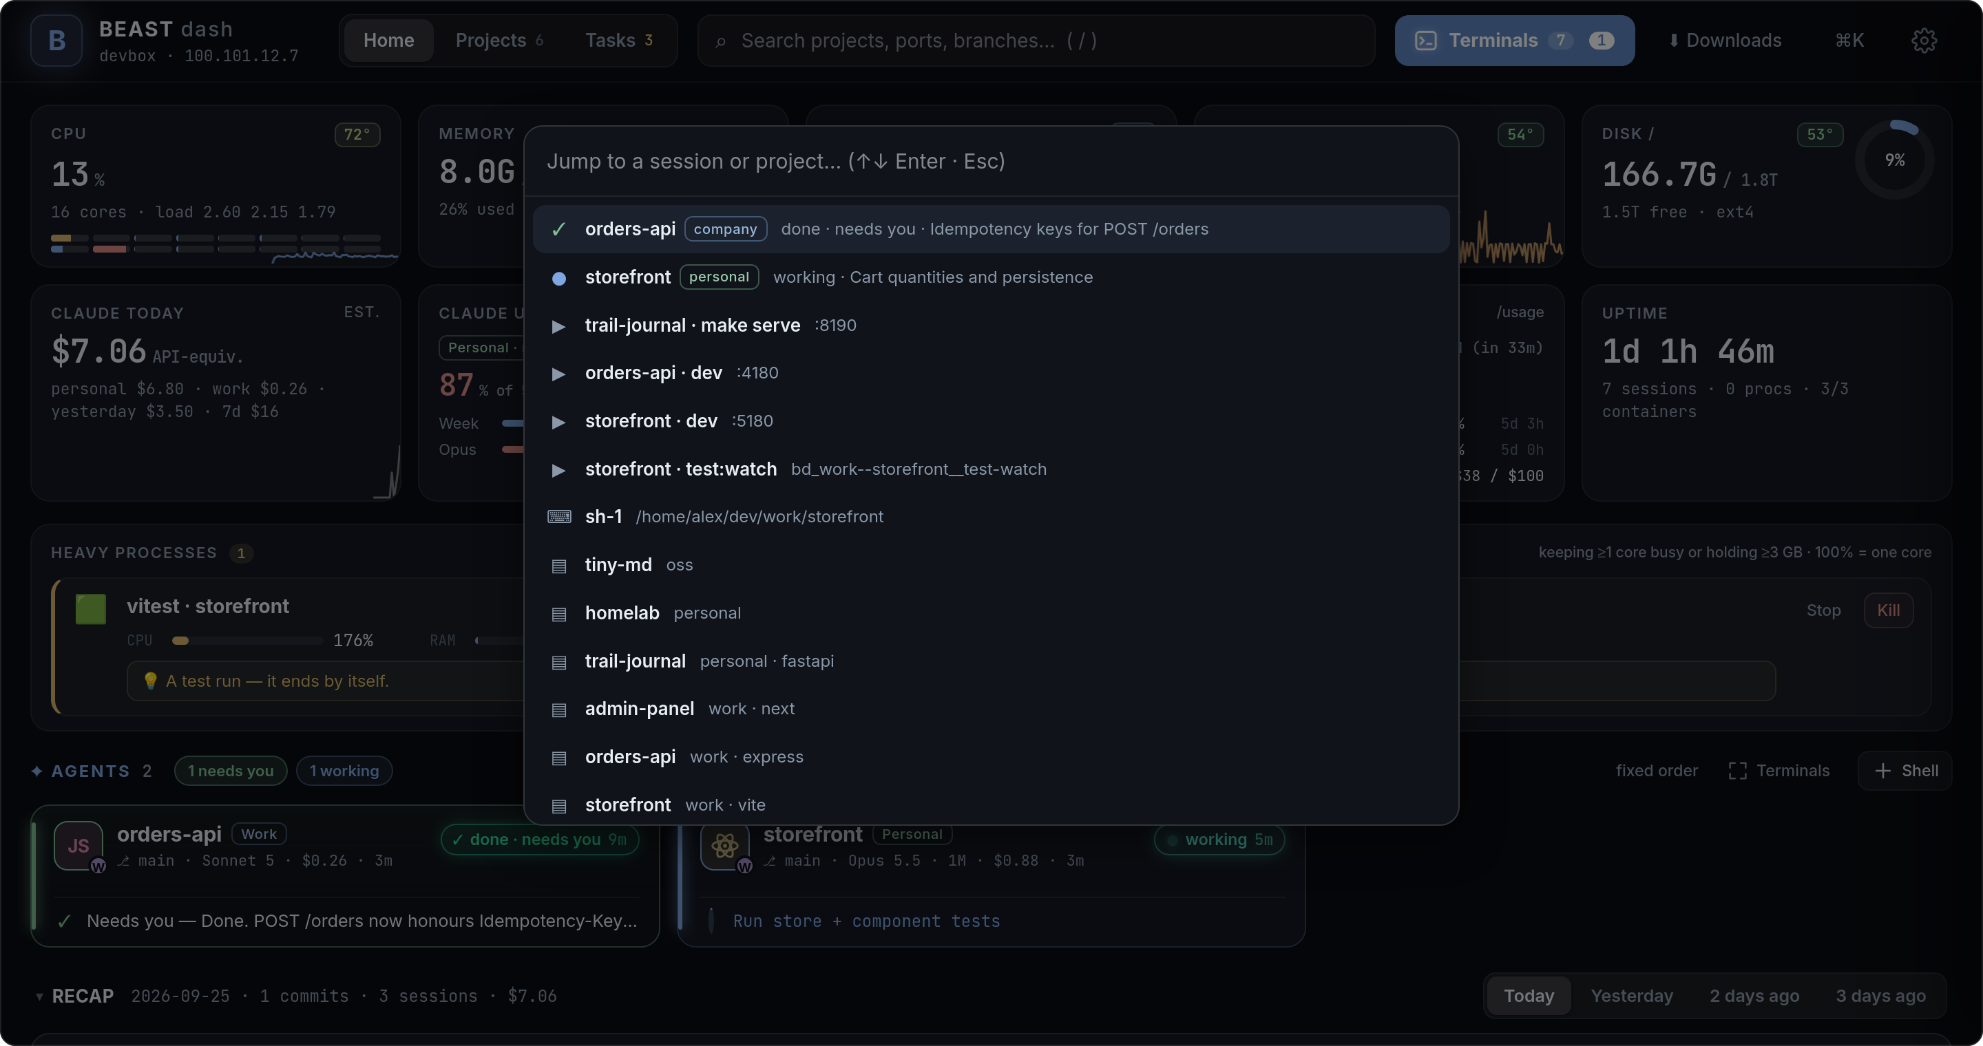Click the Terminals icon in header button
1983x1046 pixels.
(1426, 41)
